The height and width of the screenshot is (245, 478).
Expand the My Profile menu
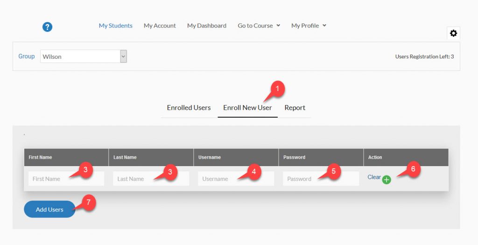tap(309, 26)
